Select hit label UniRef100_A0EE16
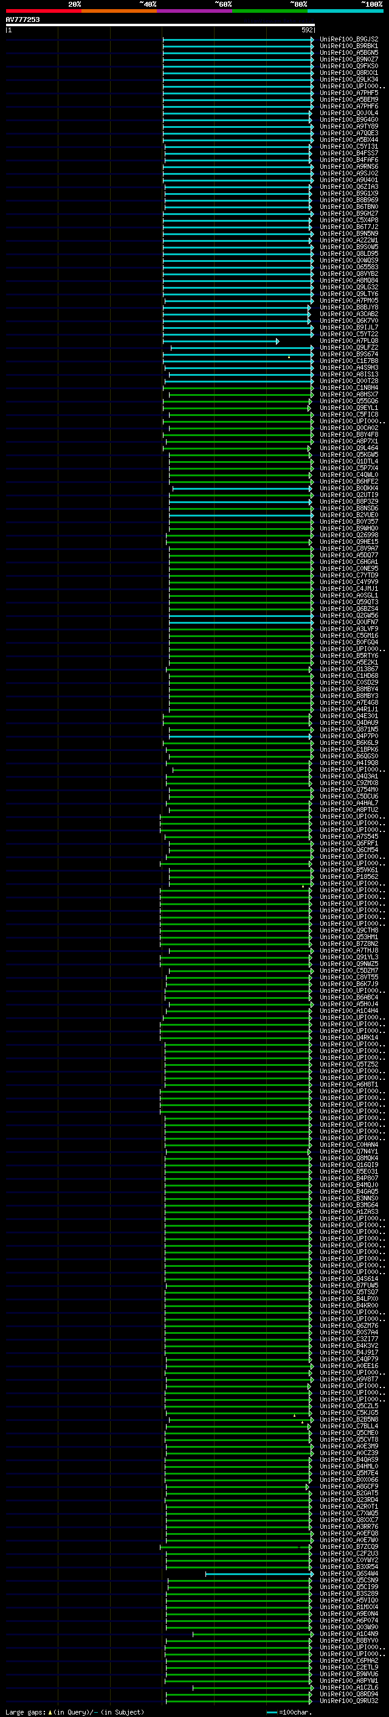 click(x=349, y=1366)
